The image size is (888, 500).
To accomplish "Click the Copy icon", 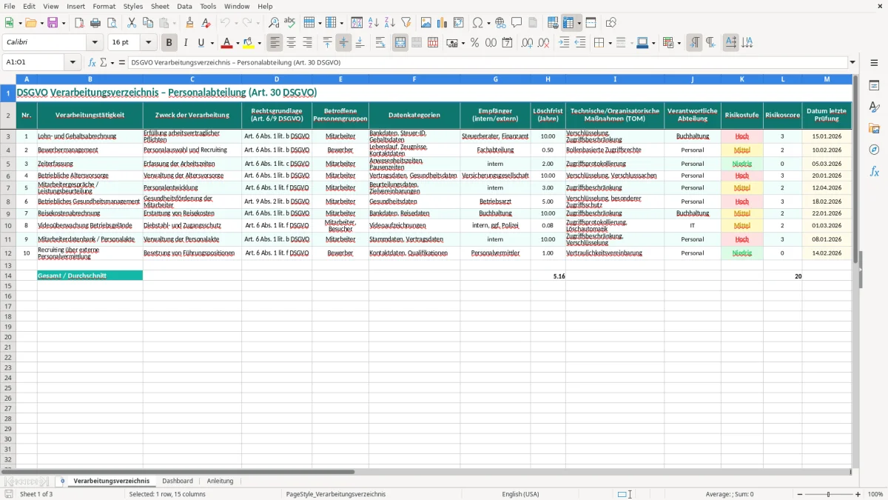I will 148,23.
